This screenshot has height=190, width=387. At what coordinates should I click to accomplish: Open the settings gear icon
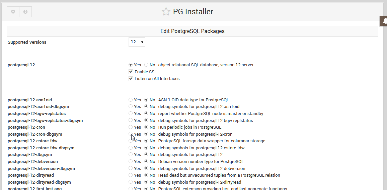click(13, 12)
